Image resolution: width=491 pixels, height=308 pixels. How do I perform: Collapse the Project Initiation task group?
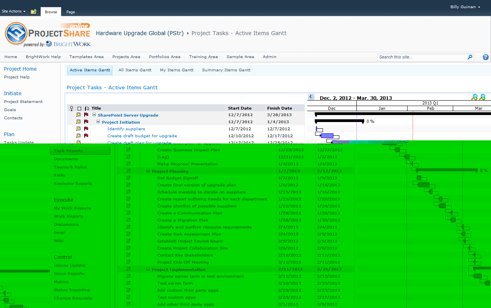(x=98, y=122)
